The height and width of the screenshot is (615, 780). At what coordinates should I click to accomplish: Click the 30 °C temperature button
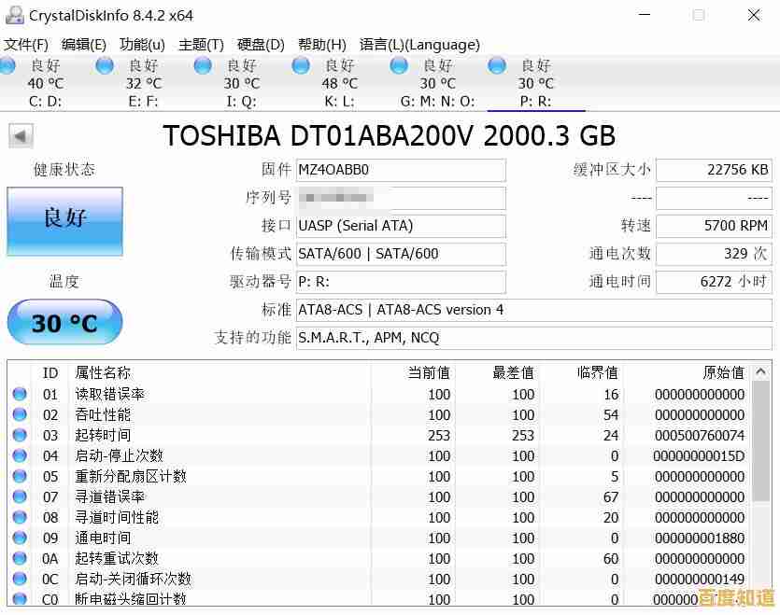64,321
